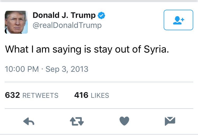Click the blue verified badge
Image resolution: width=198 pixels, height=138 pixels.
(x=102, y=16)
